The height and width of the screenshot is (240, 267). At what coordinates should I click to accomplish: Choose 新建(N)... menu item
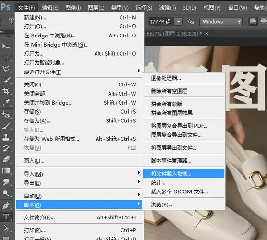pyautogui.click(x=79, y=17)
